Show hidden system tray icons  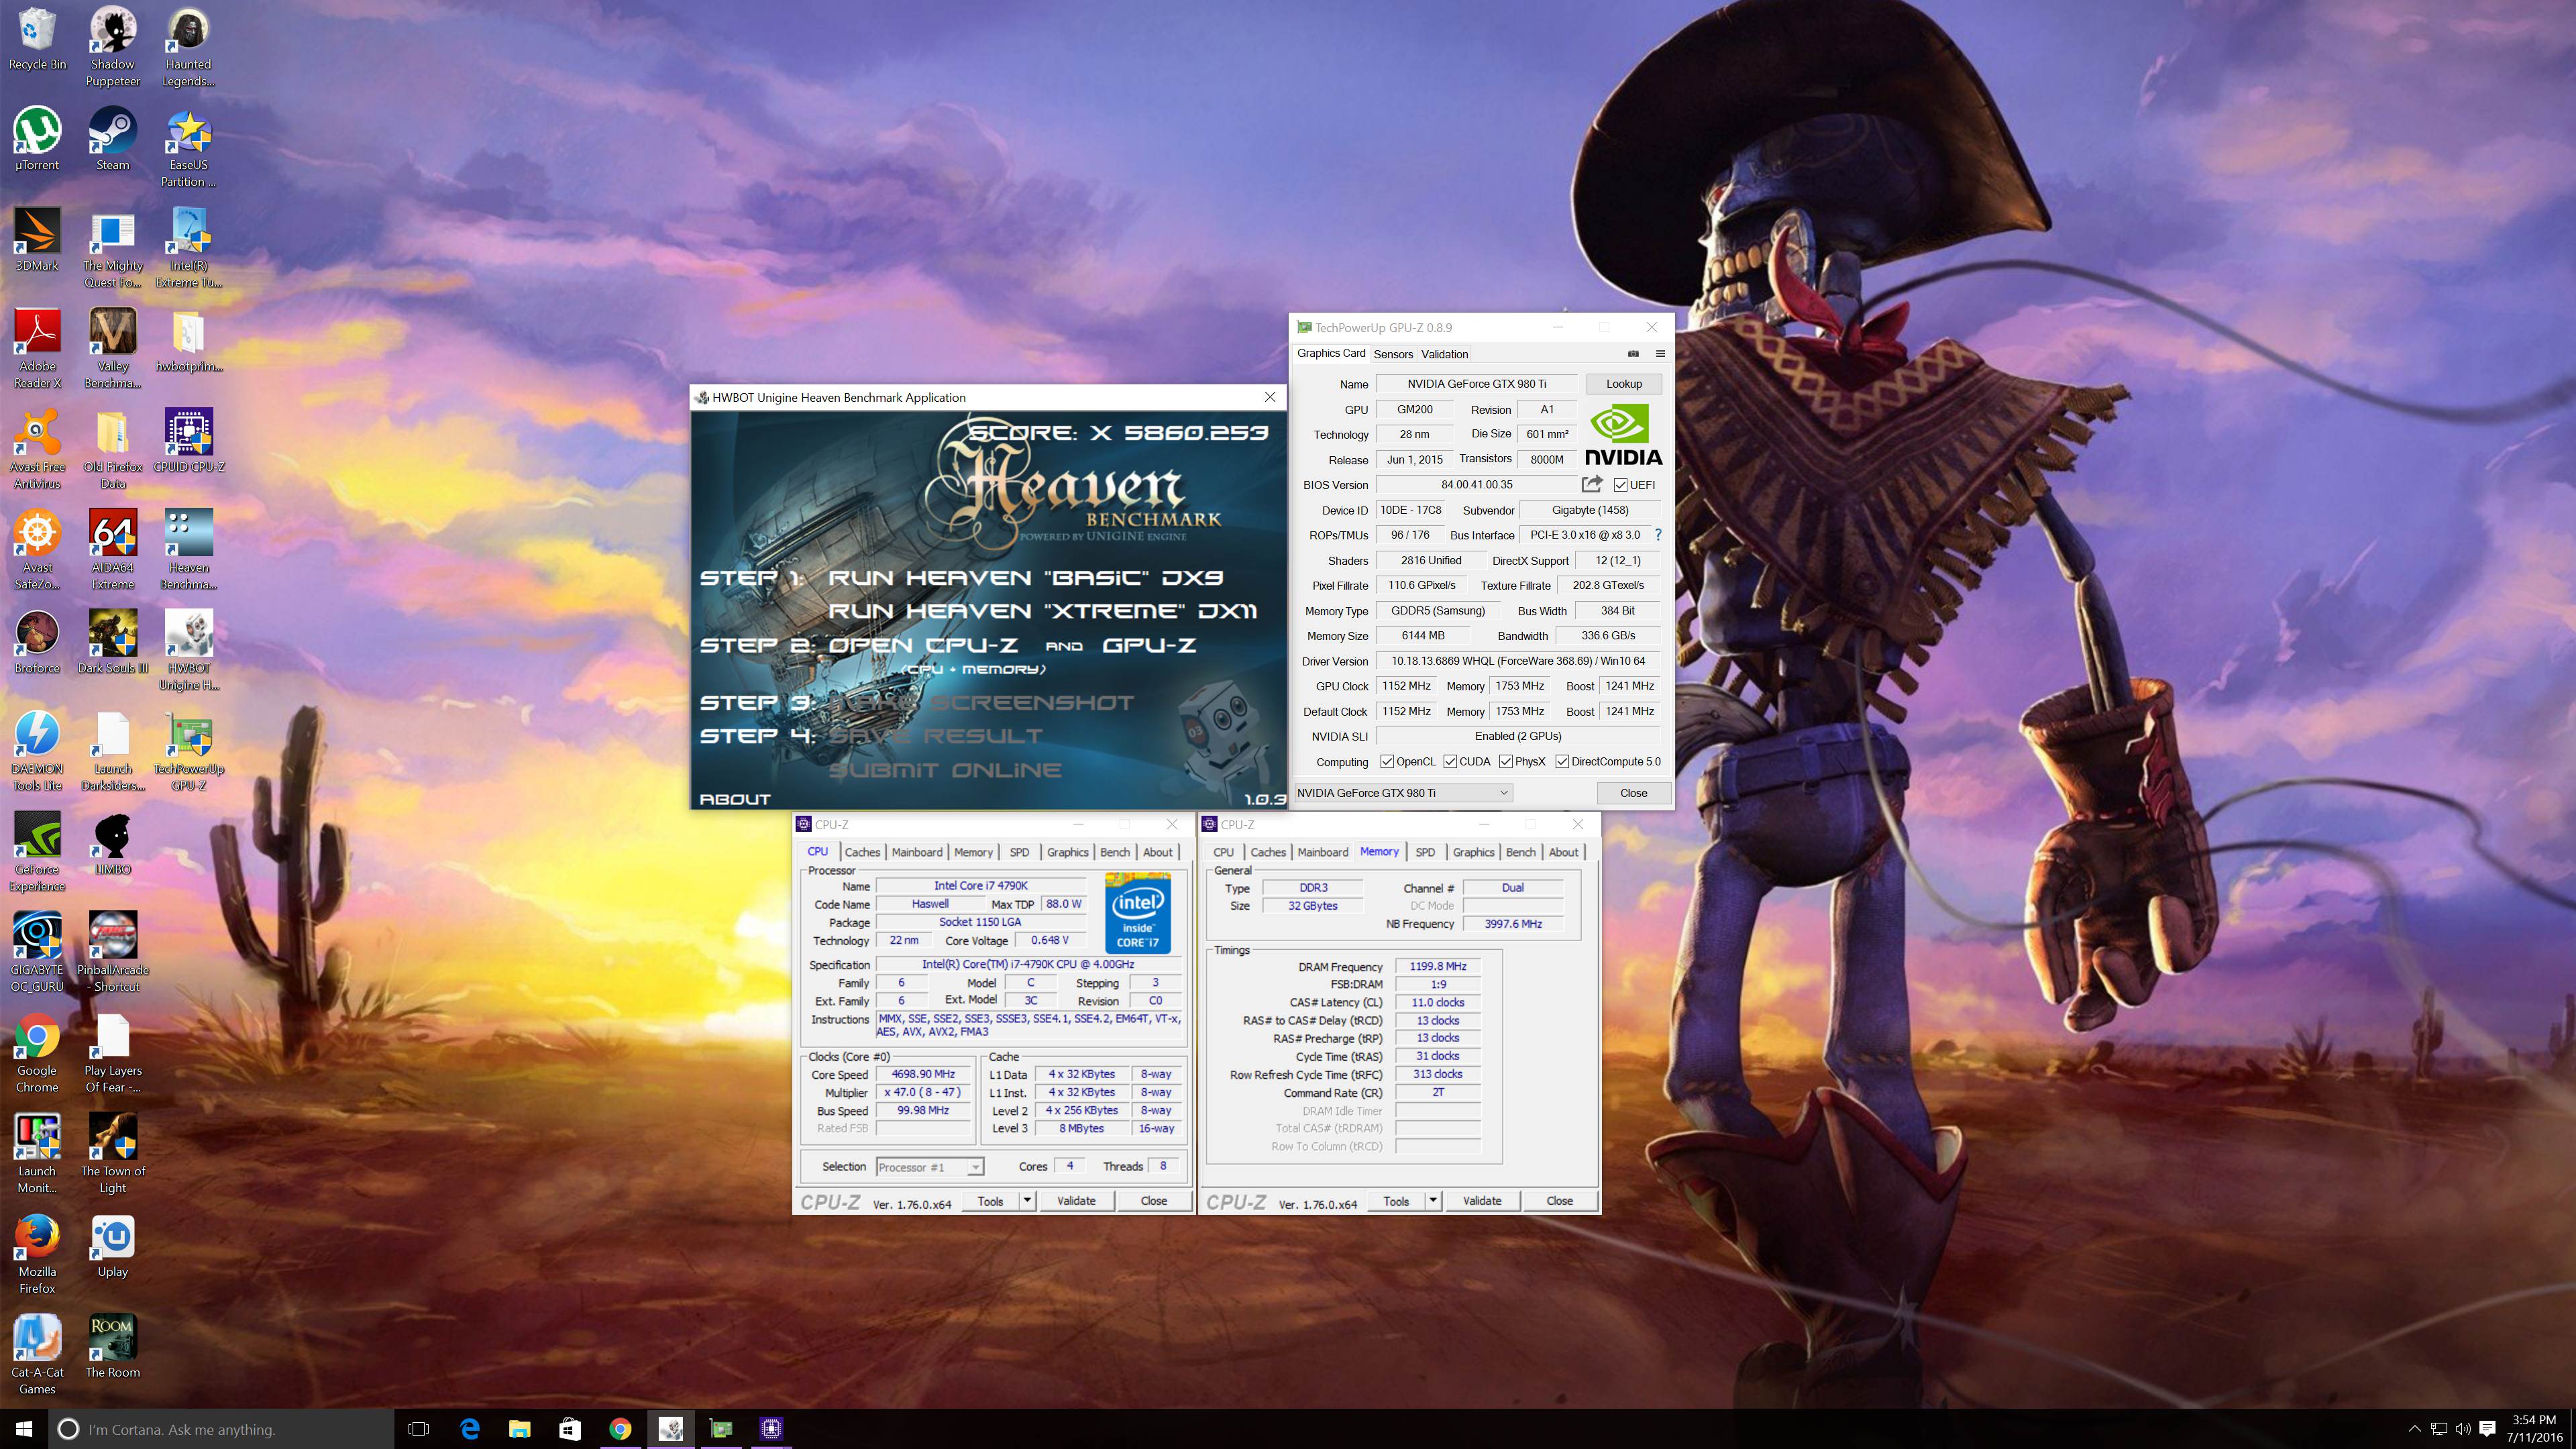2414,1429
